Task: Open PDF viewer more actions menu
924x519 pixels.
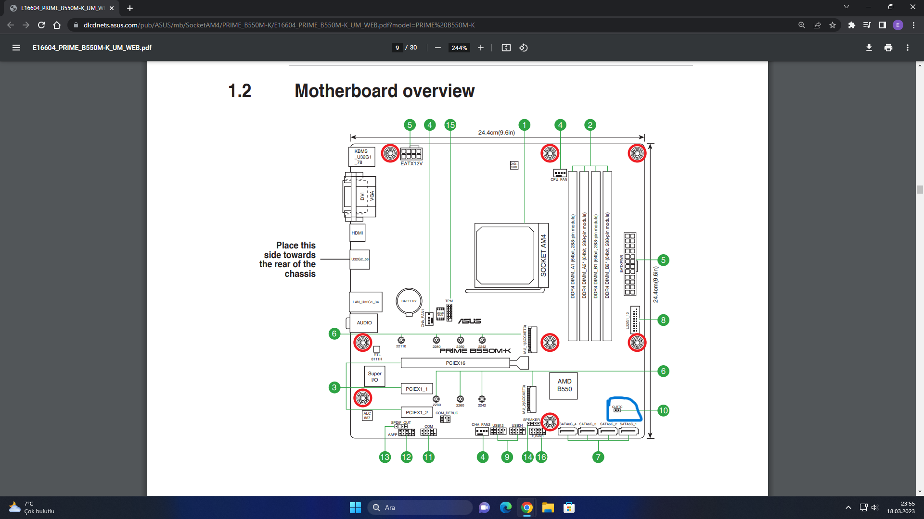Action: (x=908, y=48)
